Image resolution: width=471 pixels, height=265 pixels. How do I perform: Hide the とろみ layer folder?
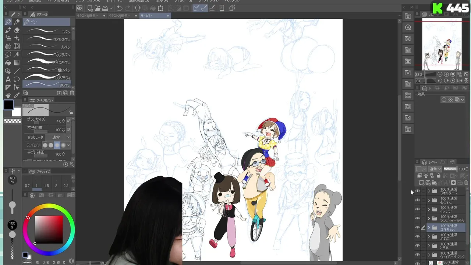417,245
